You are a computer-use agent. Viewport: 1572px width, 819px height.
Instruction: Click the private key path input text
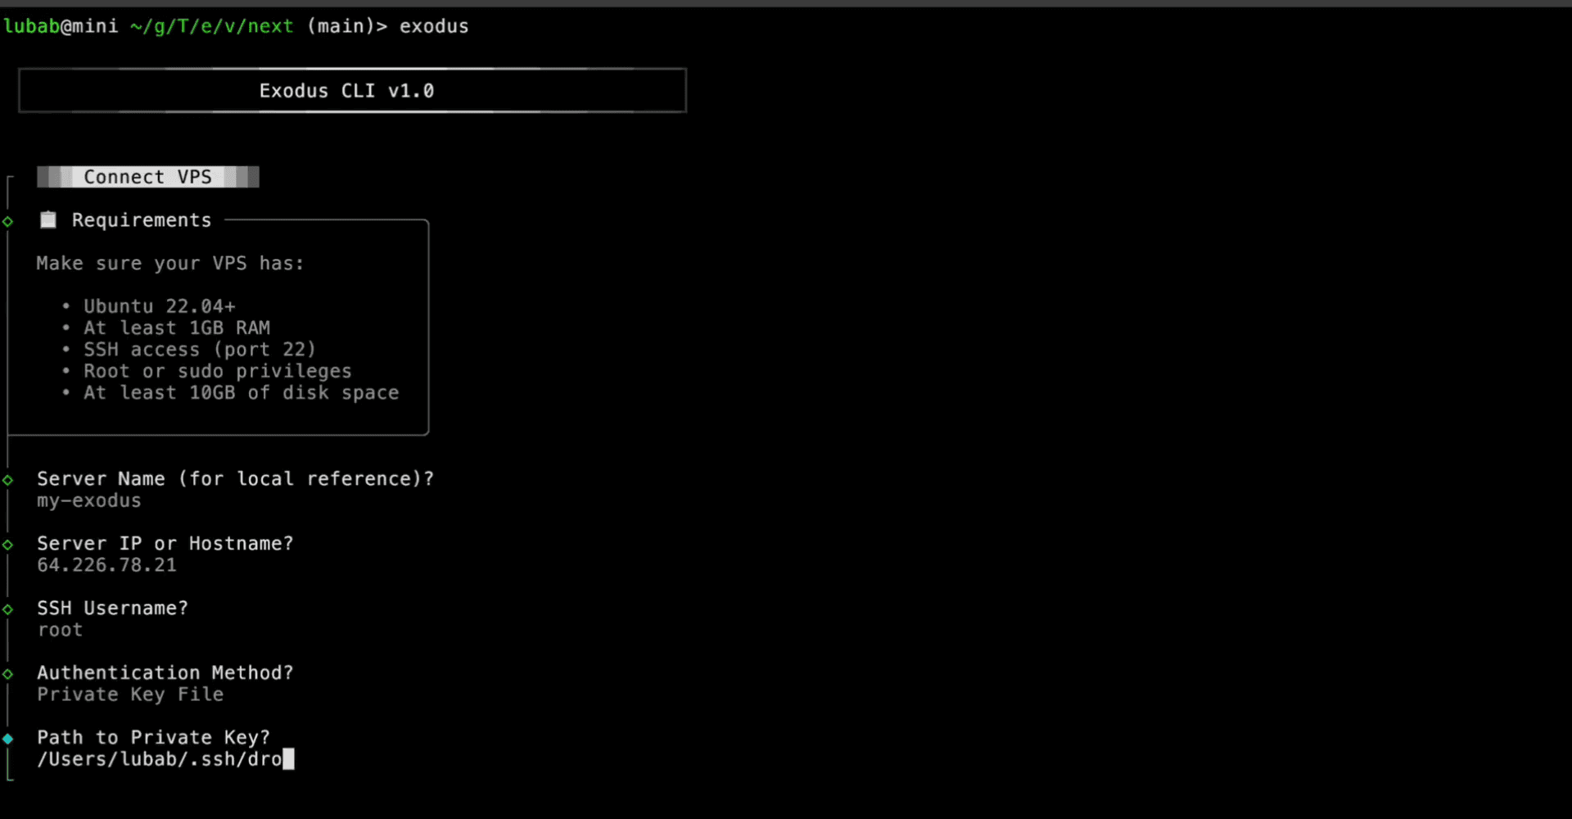click(x=159, y=759)
